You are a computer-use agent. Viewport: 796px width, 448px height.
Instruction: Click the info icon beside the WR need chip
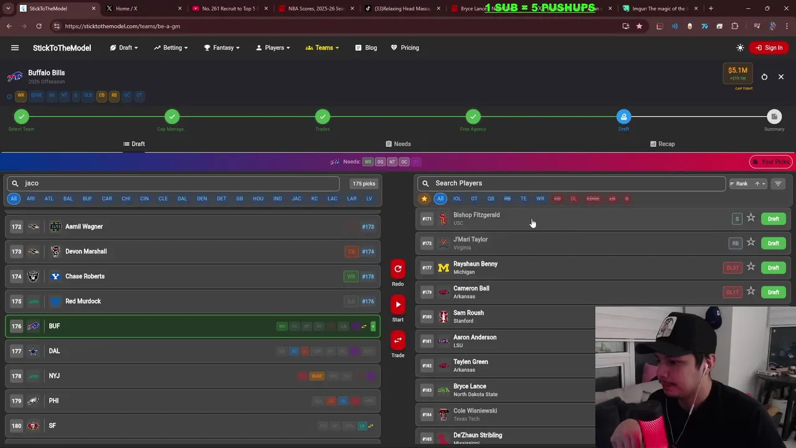tap(9, 96)
